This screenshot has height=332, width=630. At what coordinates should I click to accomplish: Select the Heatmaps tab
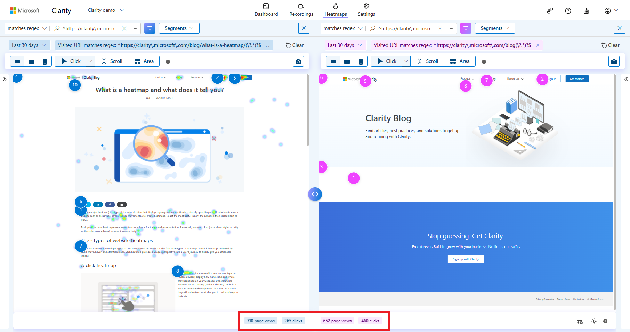coord(336,10)
